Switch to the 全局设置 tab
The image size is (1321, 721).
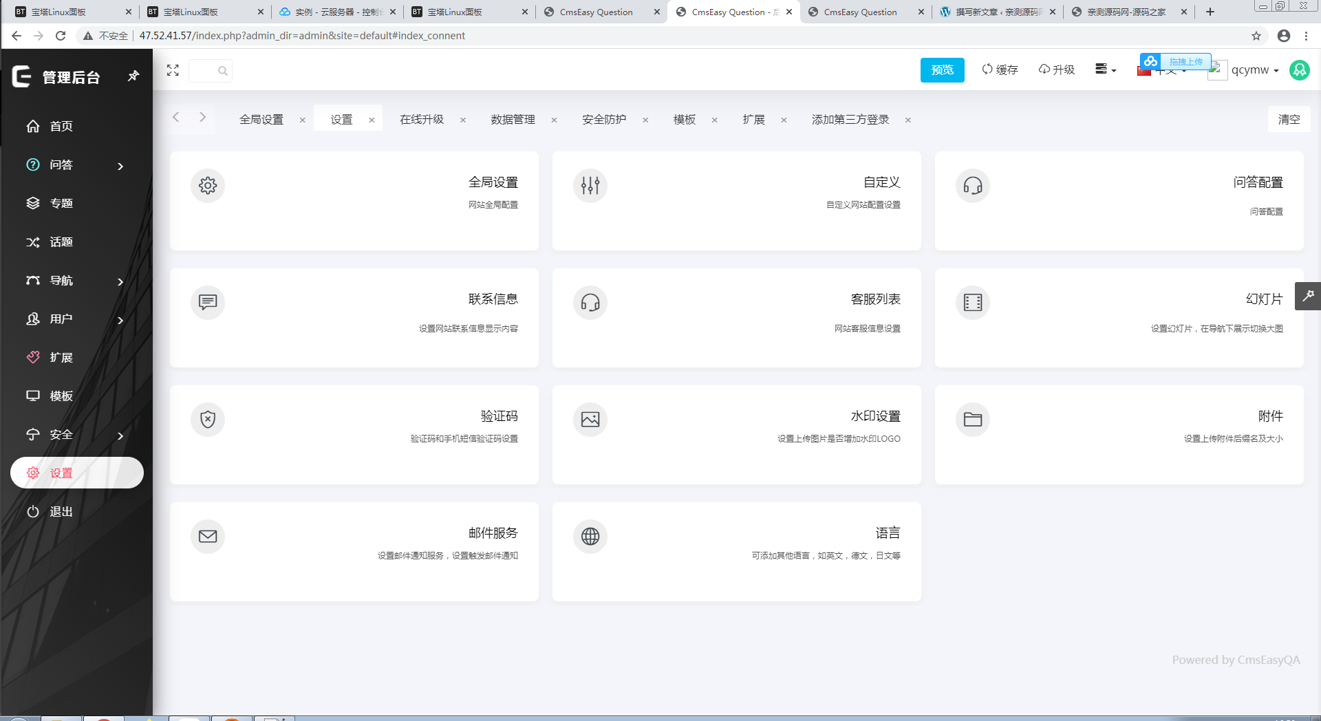point(261,119)
